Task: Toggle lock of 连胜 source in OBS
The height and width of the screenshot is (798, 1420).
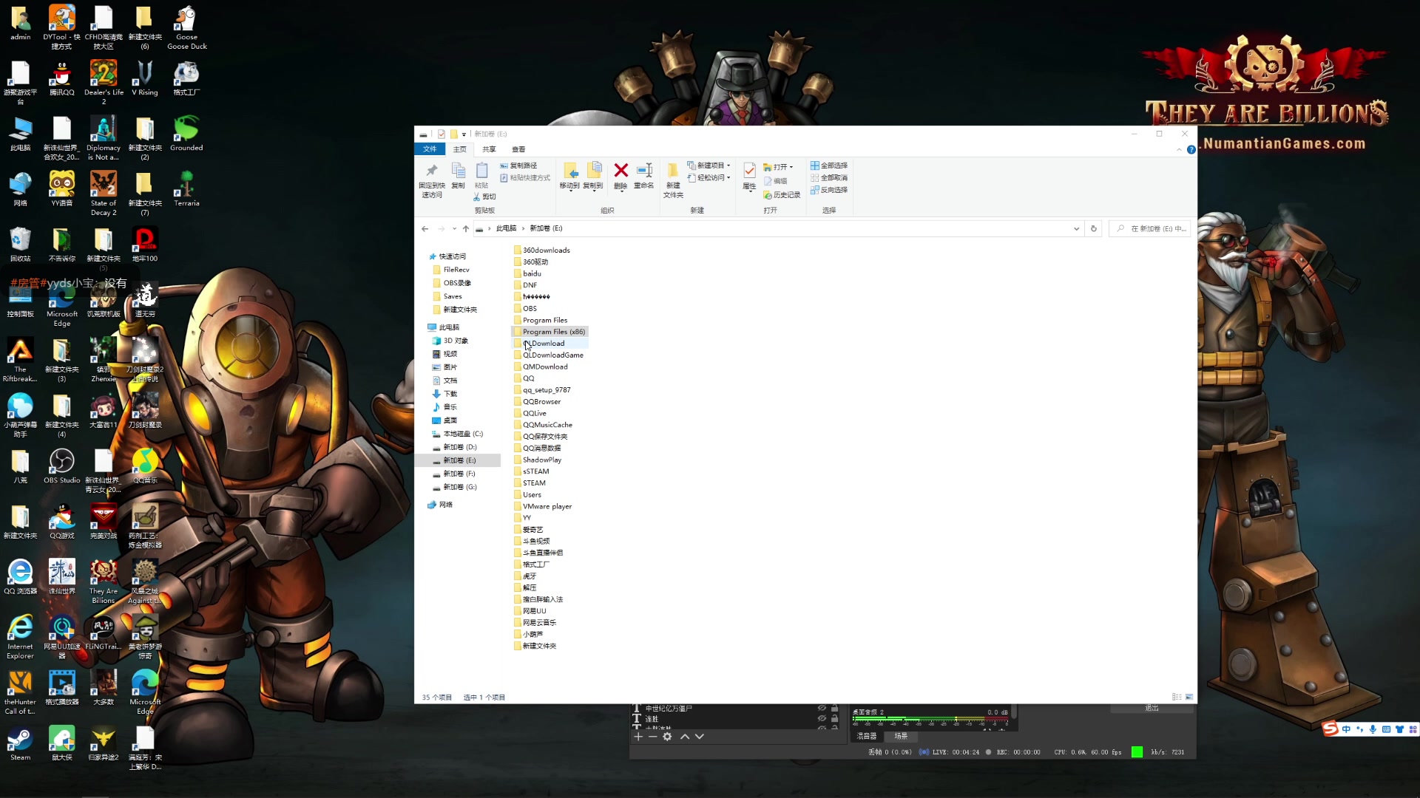Action: pyautogui.click(x=834, y=718)
